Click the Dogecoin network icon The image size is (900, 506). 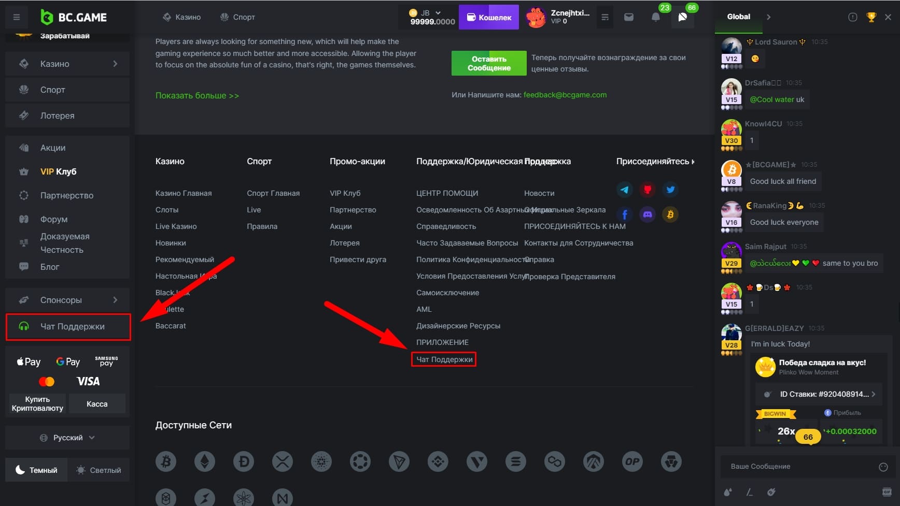244,461
